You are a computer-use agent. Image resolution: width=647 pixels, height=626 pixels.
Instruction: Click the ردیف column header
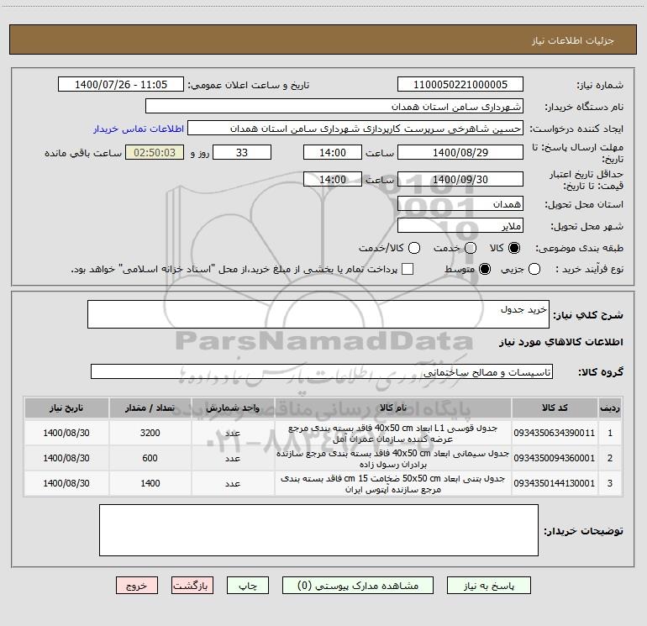point(610,408)
